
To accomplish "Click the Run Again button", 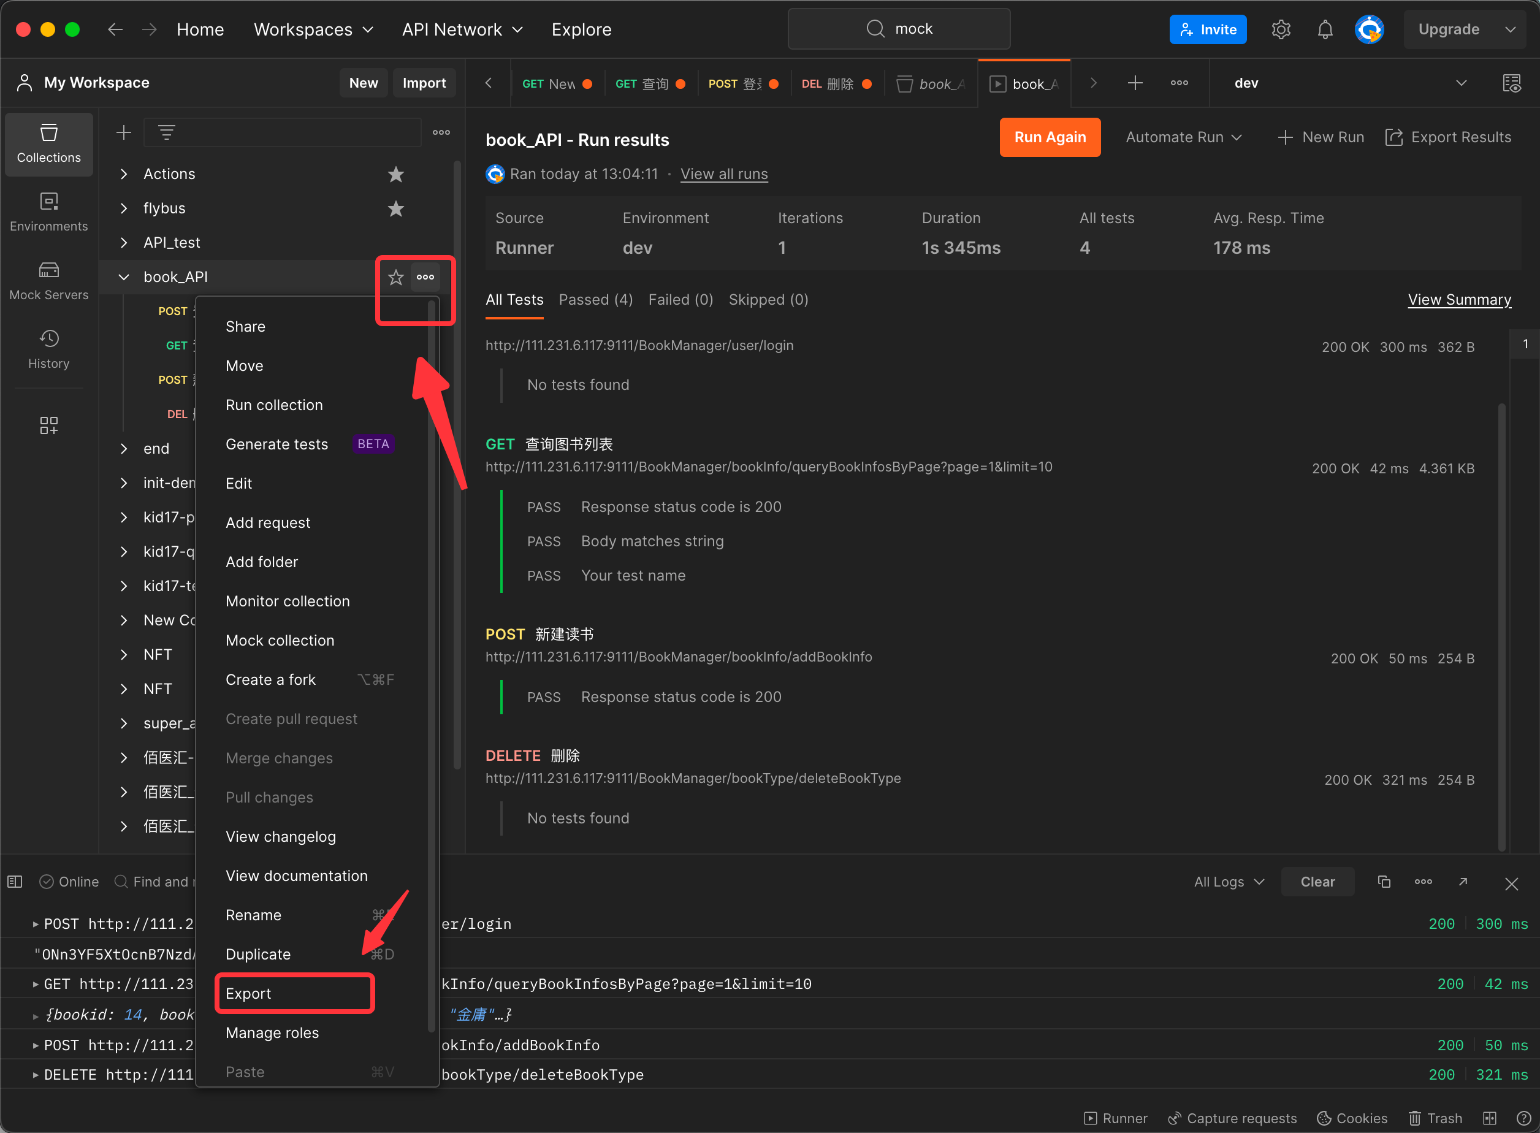I will coord(1049,137).
